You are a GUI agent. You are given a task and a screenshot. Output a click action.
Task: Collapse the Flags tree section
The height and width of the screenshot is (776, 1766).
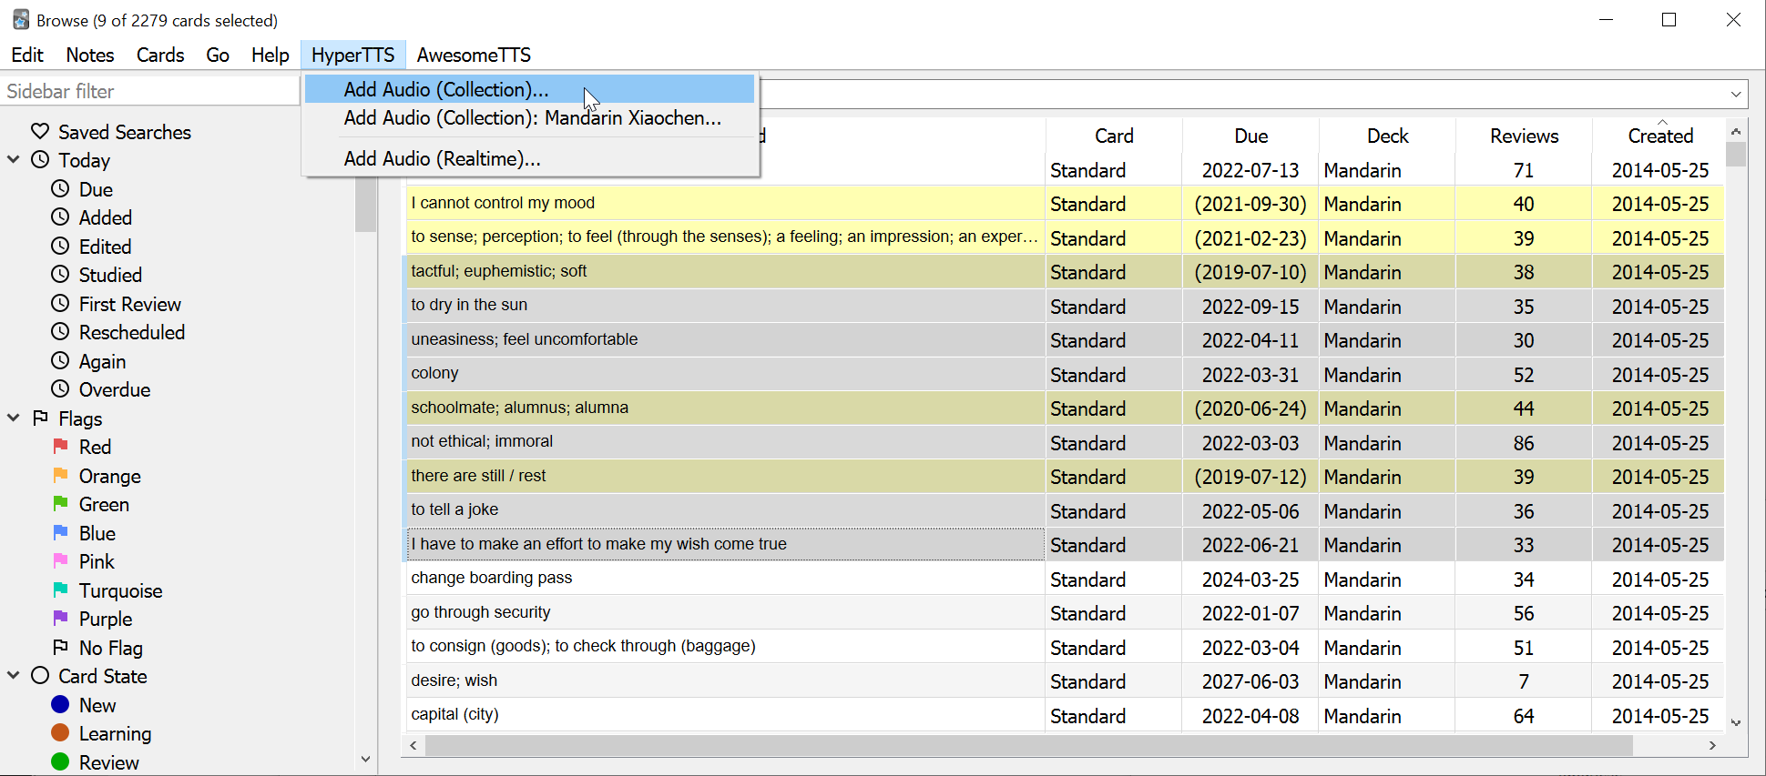pyautogui.click(x=14, y=418)
